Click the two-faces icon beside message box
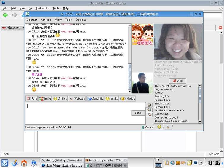 tap(149, 110)
